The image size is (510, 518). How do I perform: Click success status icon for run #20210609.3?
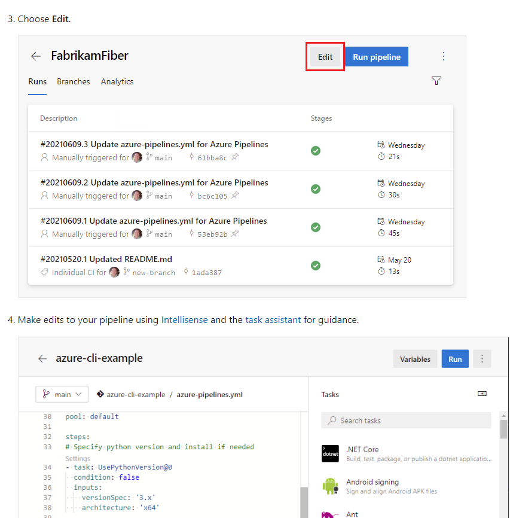(x=316, y=151)
